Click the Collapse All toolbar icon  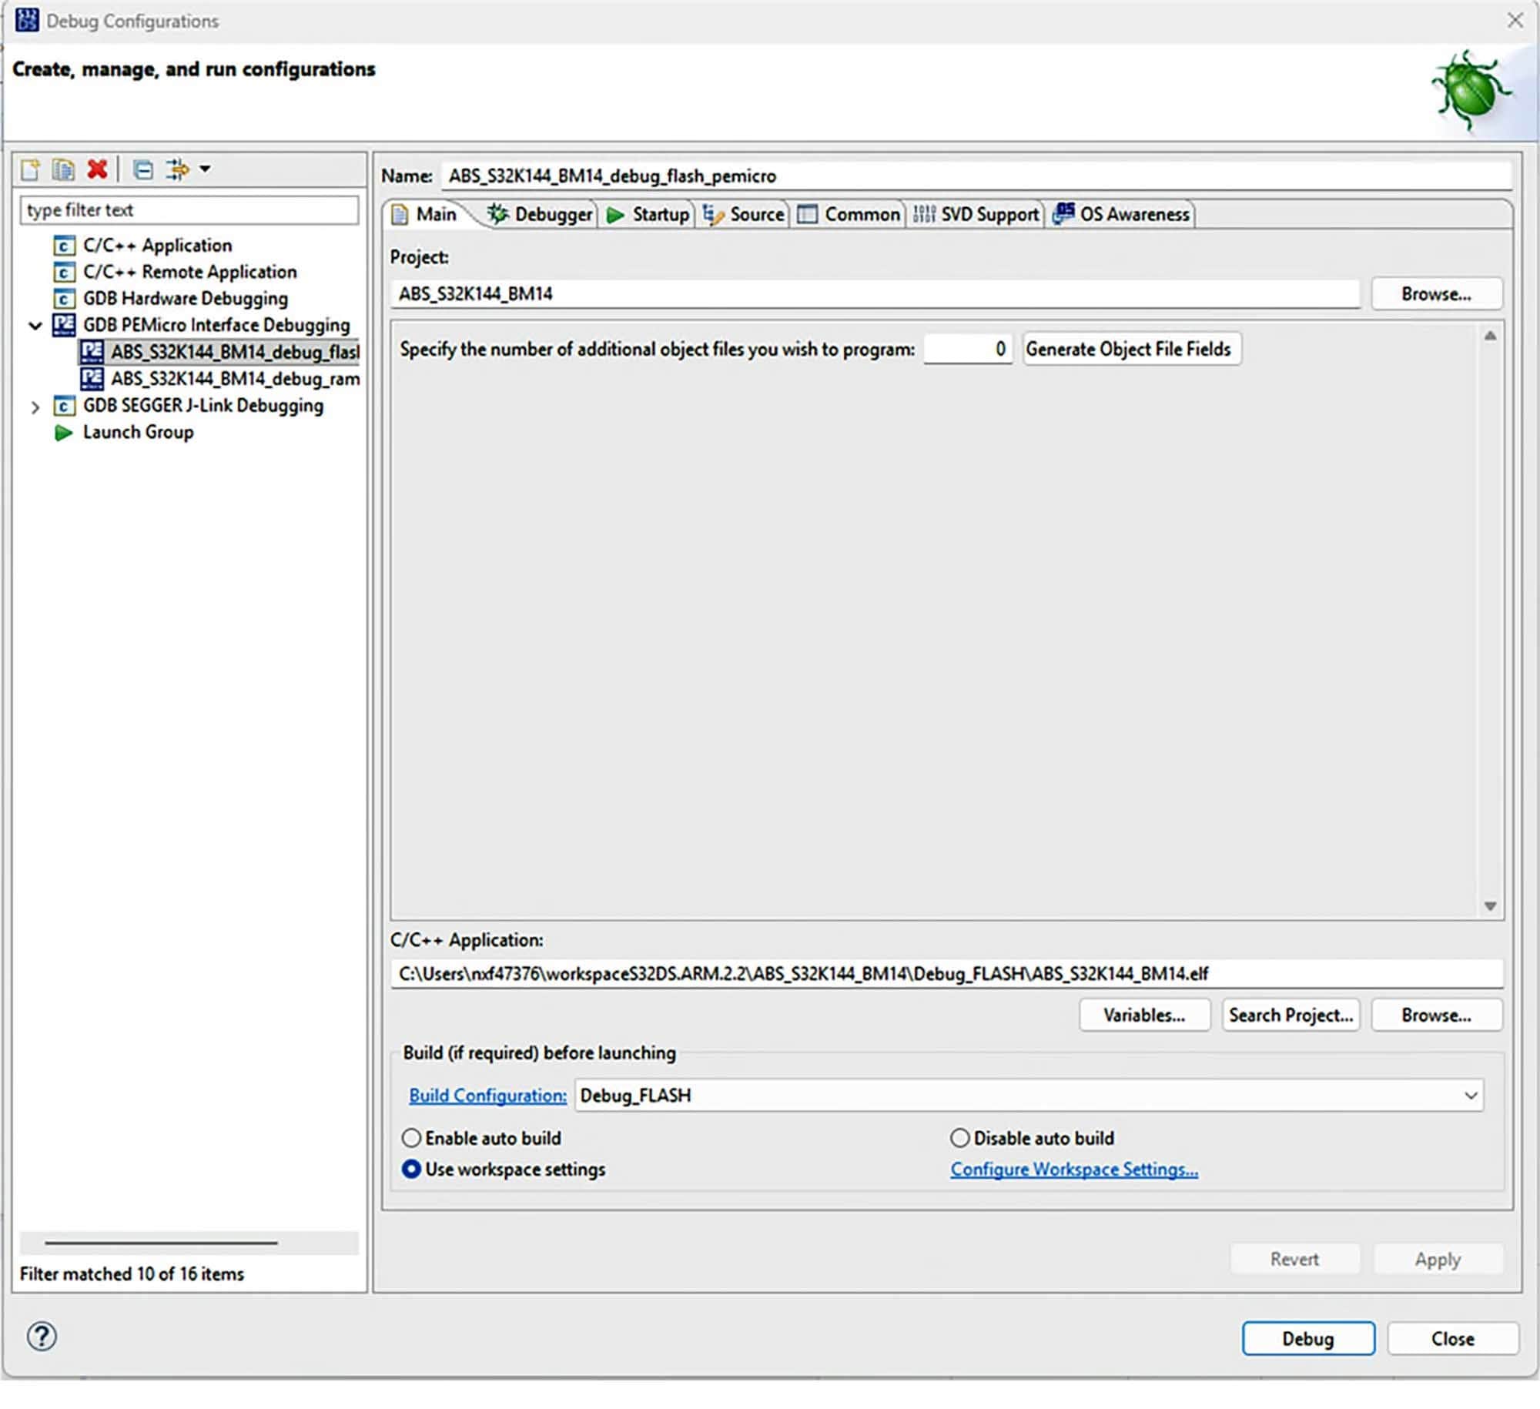143,169
